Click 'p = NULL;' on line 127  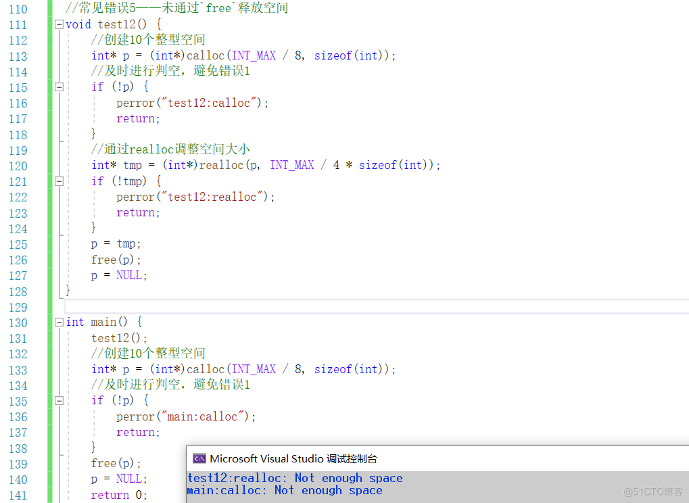click(119, 275)
